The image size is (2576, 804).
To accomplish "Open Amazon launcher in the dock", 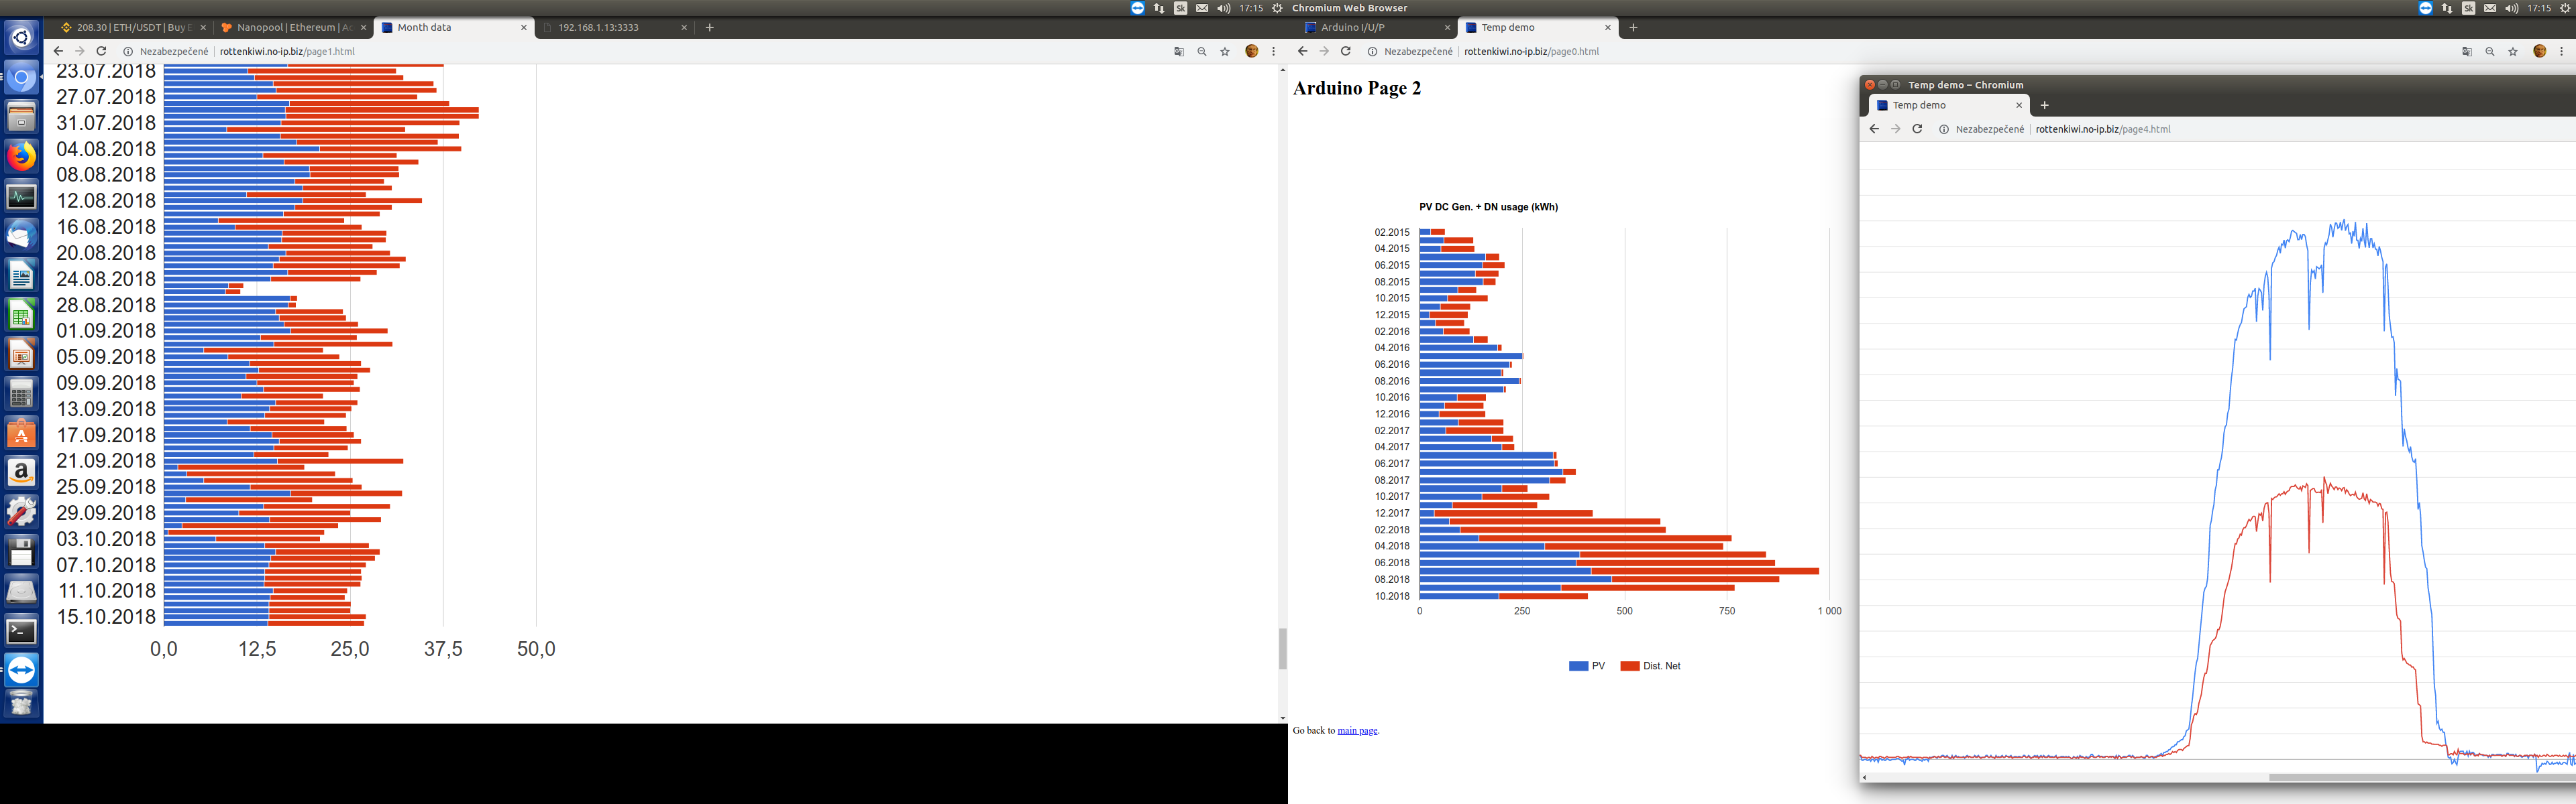I will point(21,472).
